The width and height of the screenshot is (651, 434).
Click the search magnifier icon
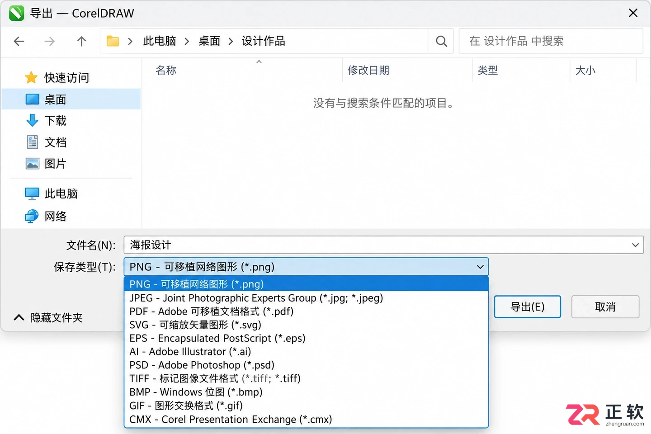tap(441, 41)
